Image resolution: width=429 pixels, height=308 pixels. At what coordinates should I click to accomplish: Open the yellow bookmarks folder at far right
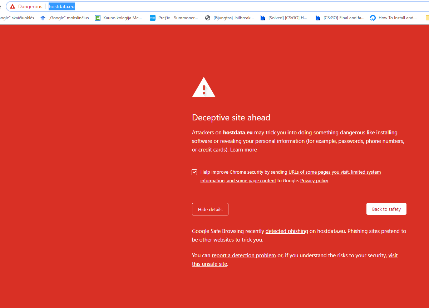pyautogui.click(x=427, y=18)
